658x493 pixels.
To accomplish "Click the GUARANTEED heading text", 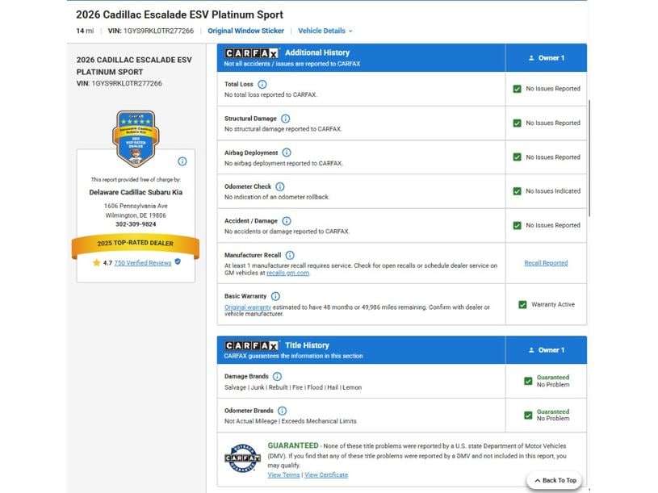I will 293,445.
